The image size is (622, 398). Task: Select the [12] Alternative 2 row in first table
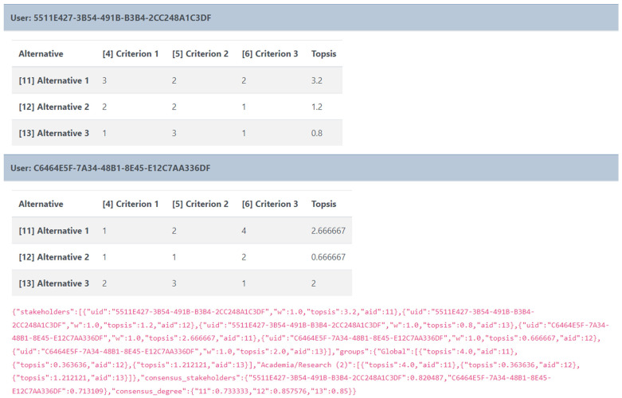(177, 107)
